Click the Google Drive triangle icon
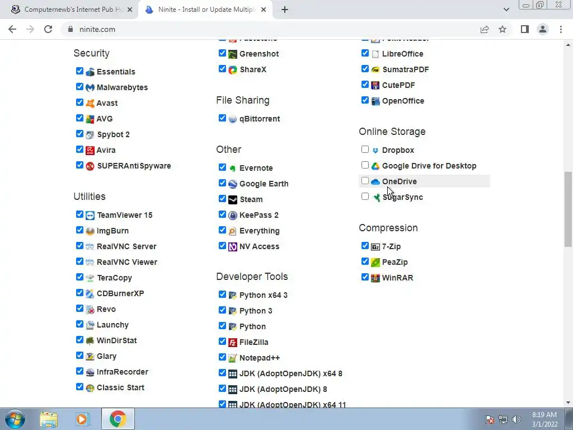Screen dimensions: 573x430 [x=375, y=166]
